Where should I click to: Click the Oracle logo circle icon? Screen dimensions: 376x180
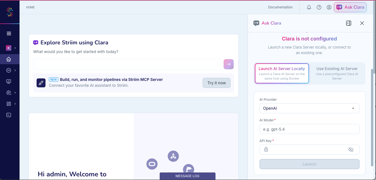point(152,164)
